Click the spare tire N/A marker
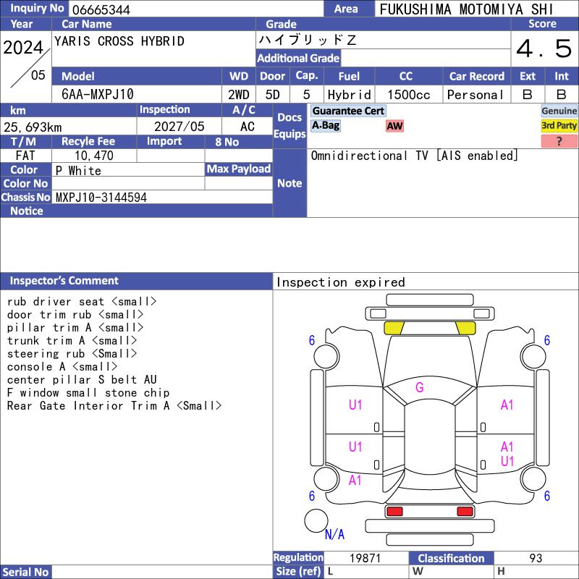 coord(334,534)
